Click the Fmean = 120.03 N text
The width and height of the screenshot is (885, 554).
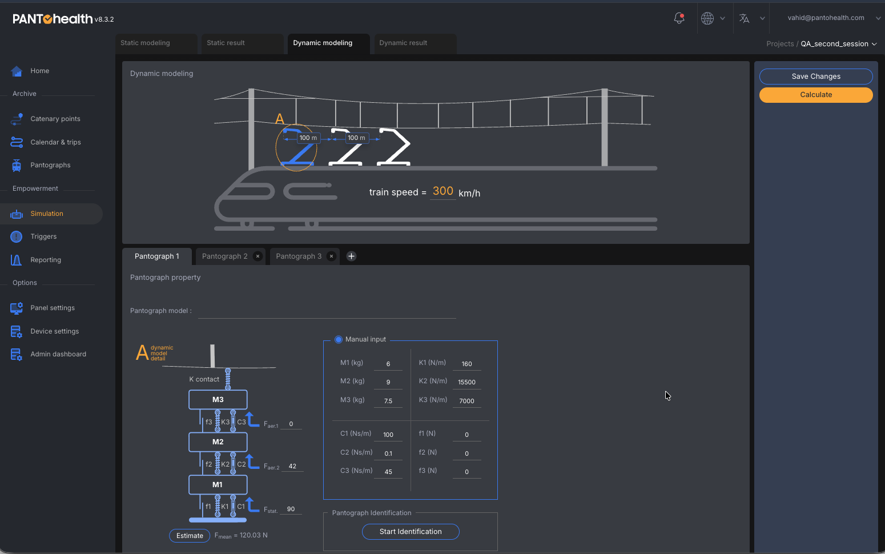click(x=241, y=536)
